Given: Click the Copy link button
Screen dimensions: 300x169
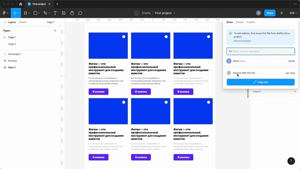Looking at the screenshot, I should 261,82.
